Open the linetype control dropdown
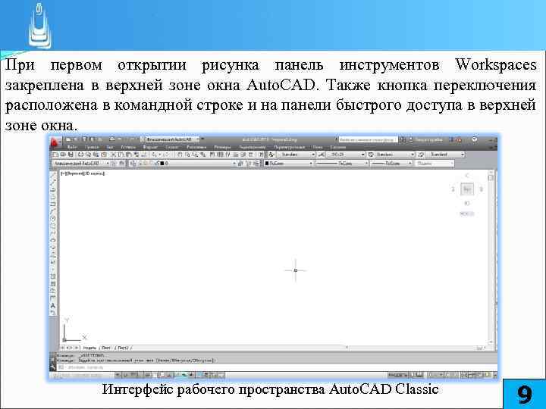The image size is (546, 409). pyautogui.click(x=342, y=163)
